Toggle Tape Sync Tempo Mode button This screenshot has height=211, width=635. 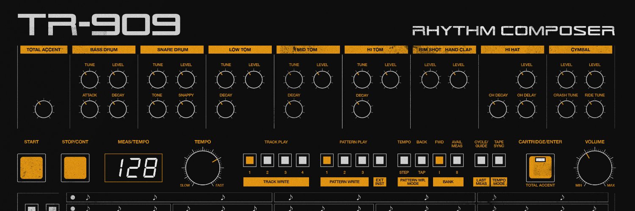(x=499, y=160)
